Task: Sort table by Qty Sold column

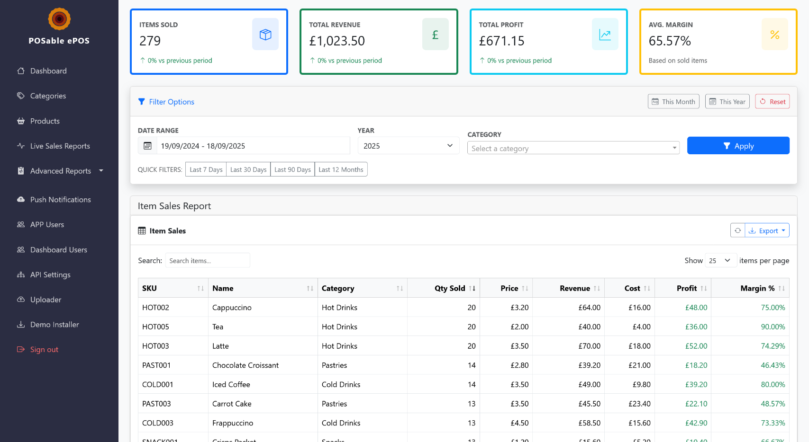Action: tap(449, 288)
